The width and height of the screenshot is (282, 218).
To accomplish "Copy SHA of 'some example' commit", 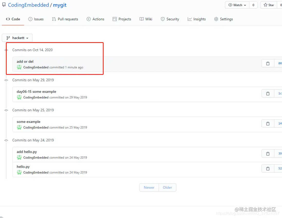I will click(x=268, y=123).
